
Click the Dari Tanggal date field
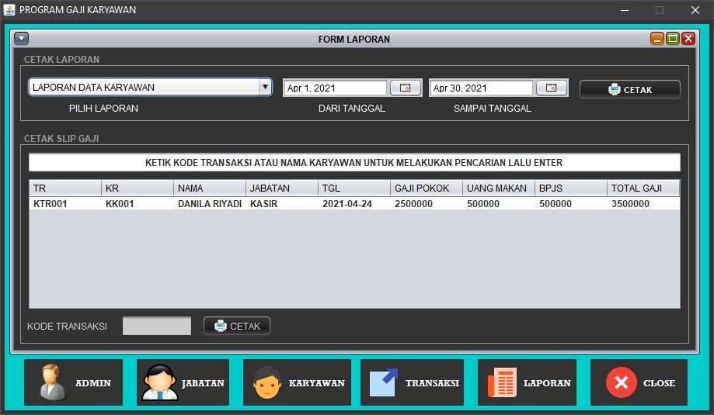point(335,88)
